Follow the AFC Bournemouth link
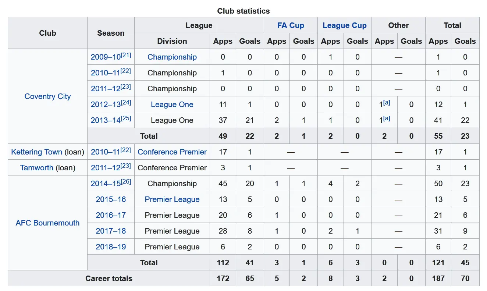 [47, 223]
